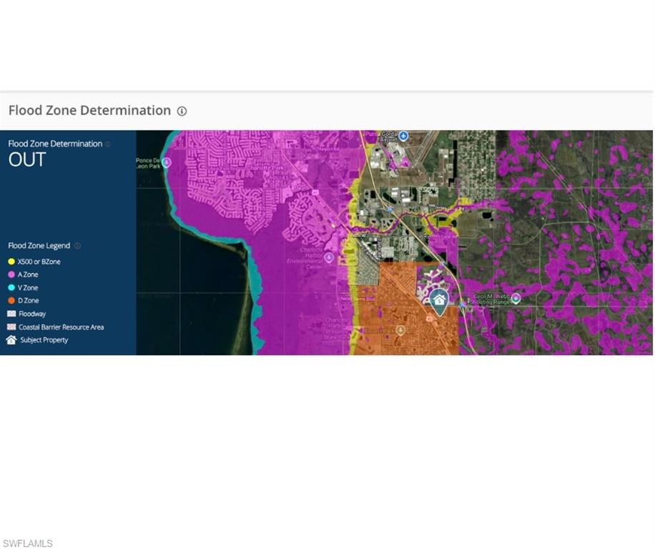Image resolution: width=655 pixels, height=549 pixels.
Task: Select the X500 or BZone legend item
Action: [x=39, y=262]
